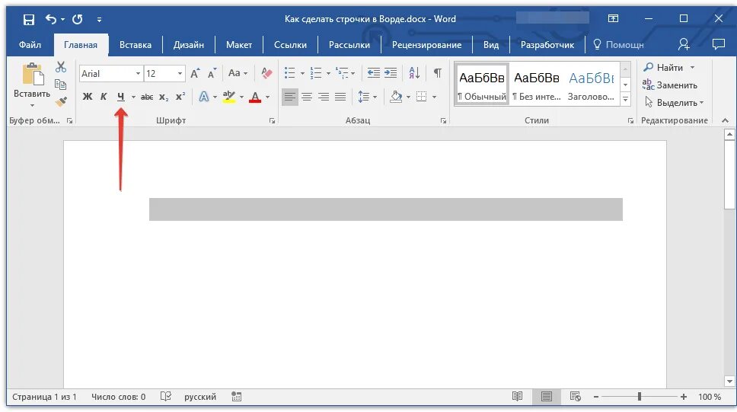
Task: Open the share person icon
Action: point(684,44)
